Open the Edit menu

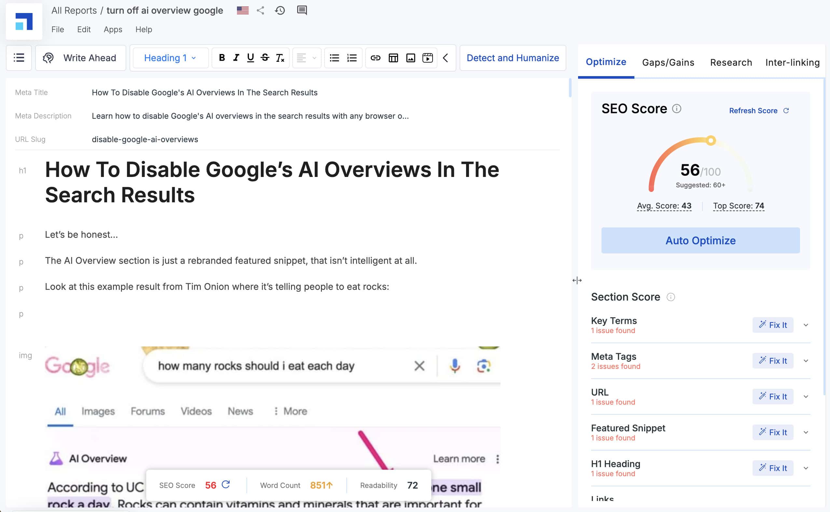(84, 30)
